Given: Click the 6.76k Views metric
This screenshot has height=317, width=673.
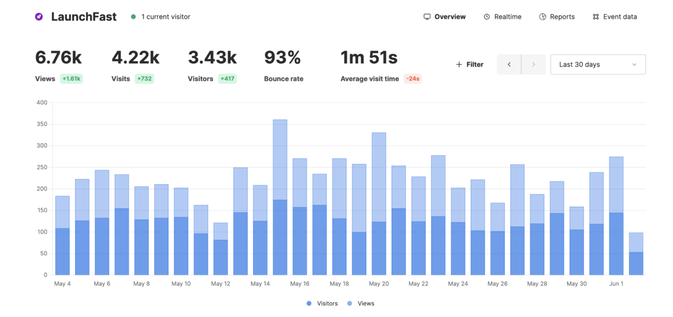Looking at the screenshot, I should click(x=58, y=58).
